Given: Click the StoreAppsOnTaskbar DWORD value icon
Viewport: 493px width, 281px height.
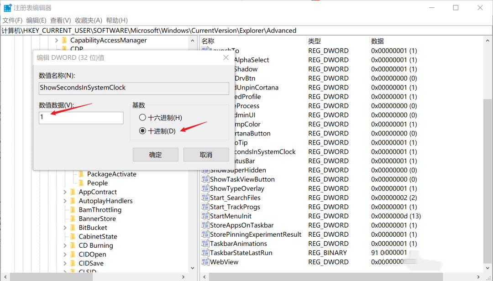Looking at the screenshot, I should click(x=205, y=225).
